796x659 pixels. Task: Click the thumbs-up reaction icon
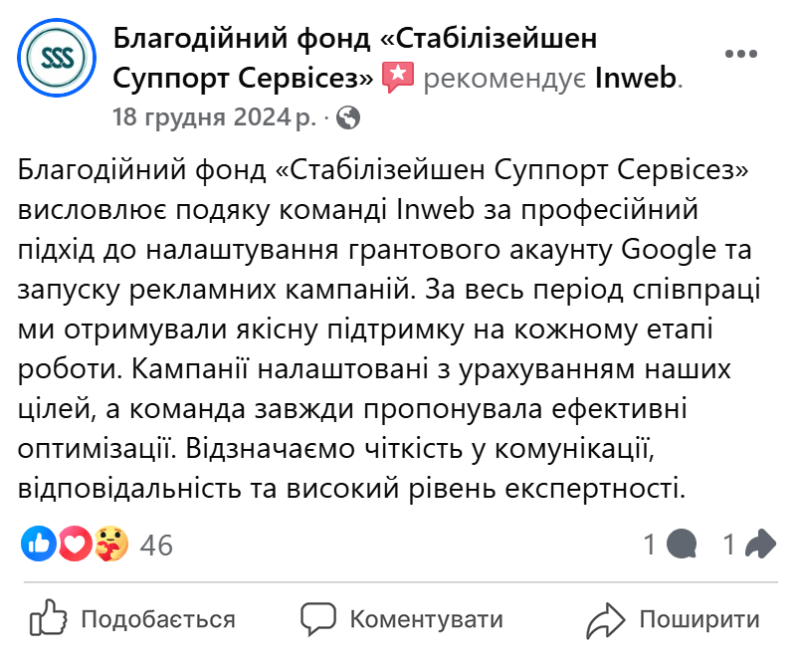pyautogui.click(x=37, y=544)
